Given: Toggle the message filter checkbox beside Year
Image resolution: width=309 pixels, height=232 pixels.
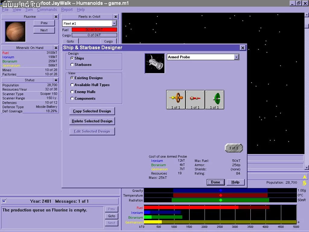Looking at the screenshot, I should 4,201.
